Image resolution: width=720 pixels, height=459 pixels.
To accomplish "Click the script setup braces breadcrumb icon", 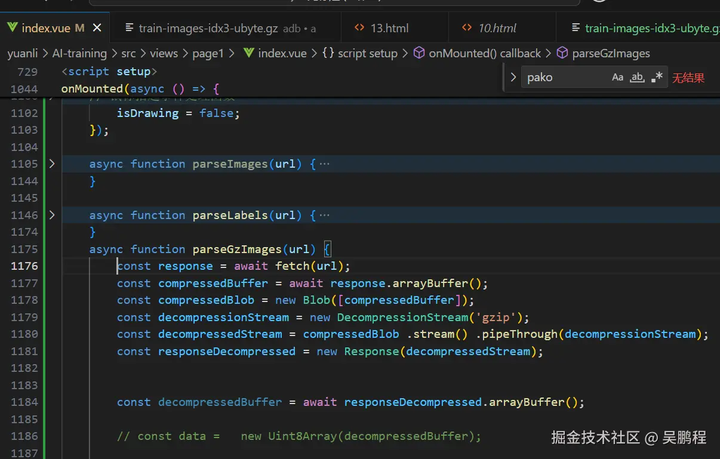I will click(328, 53).
